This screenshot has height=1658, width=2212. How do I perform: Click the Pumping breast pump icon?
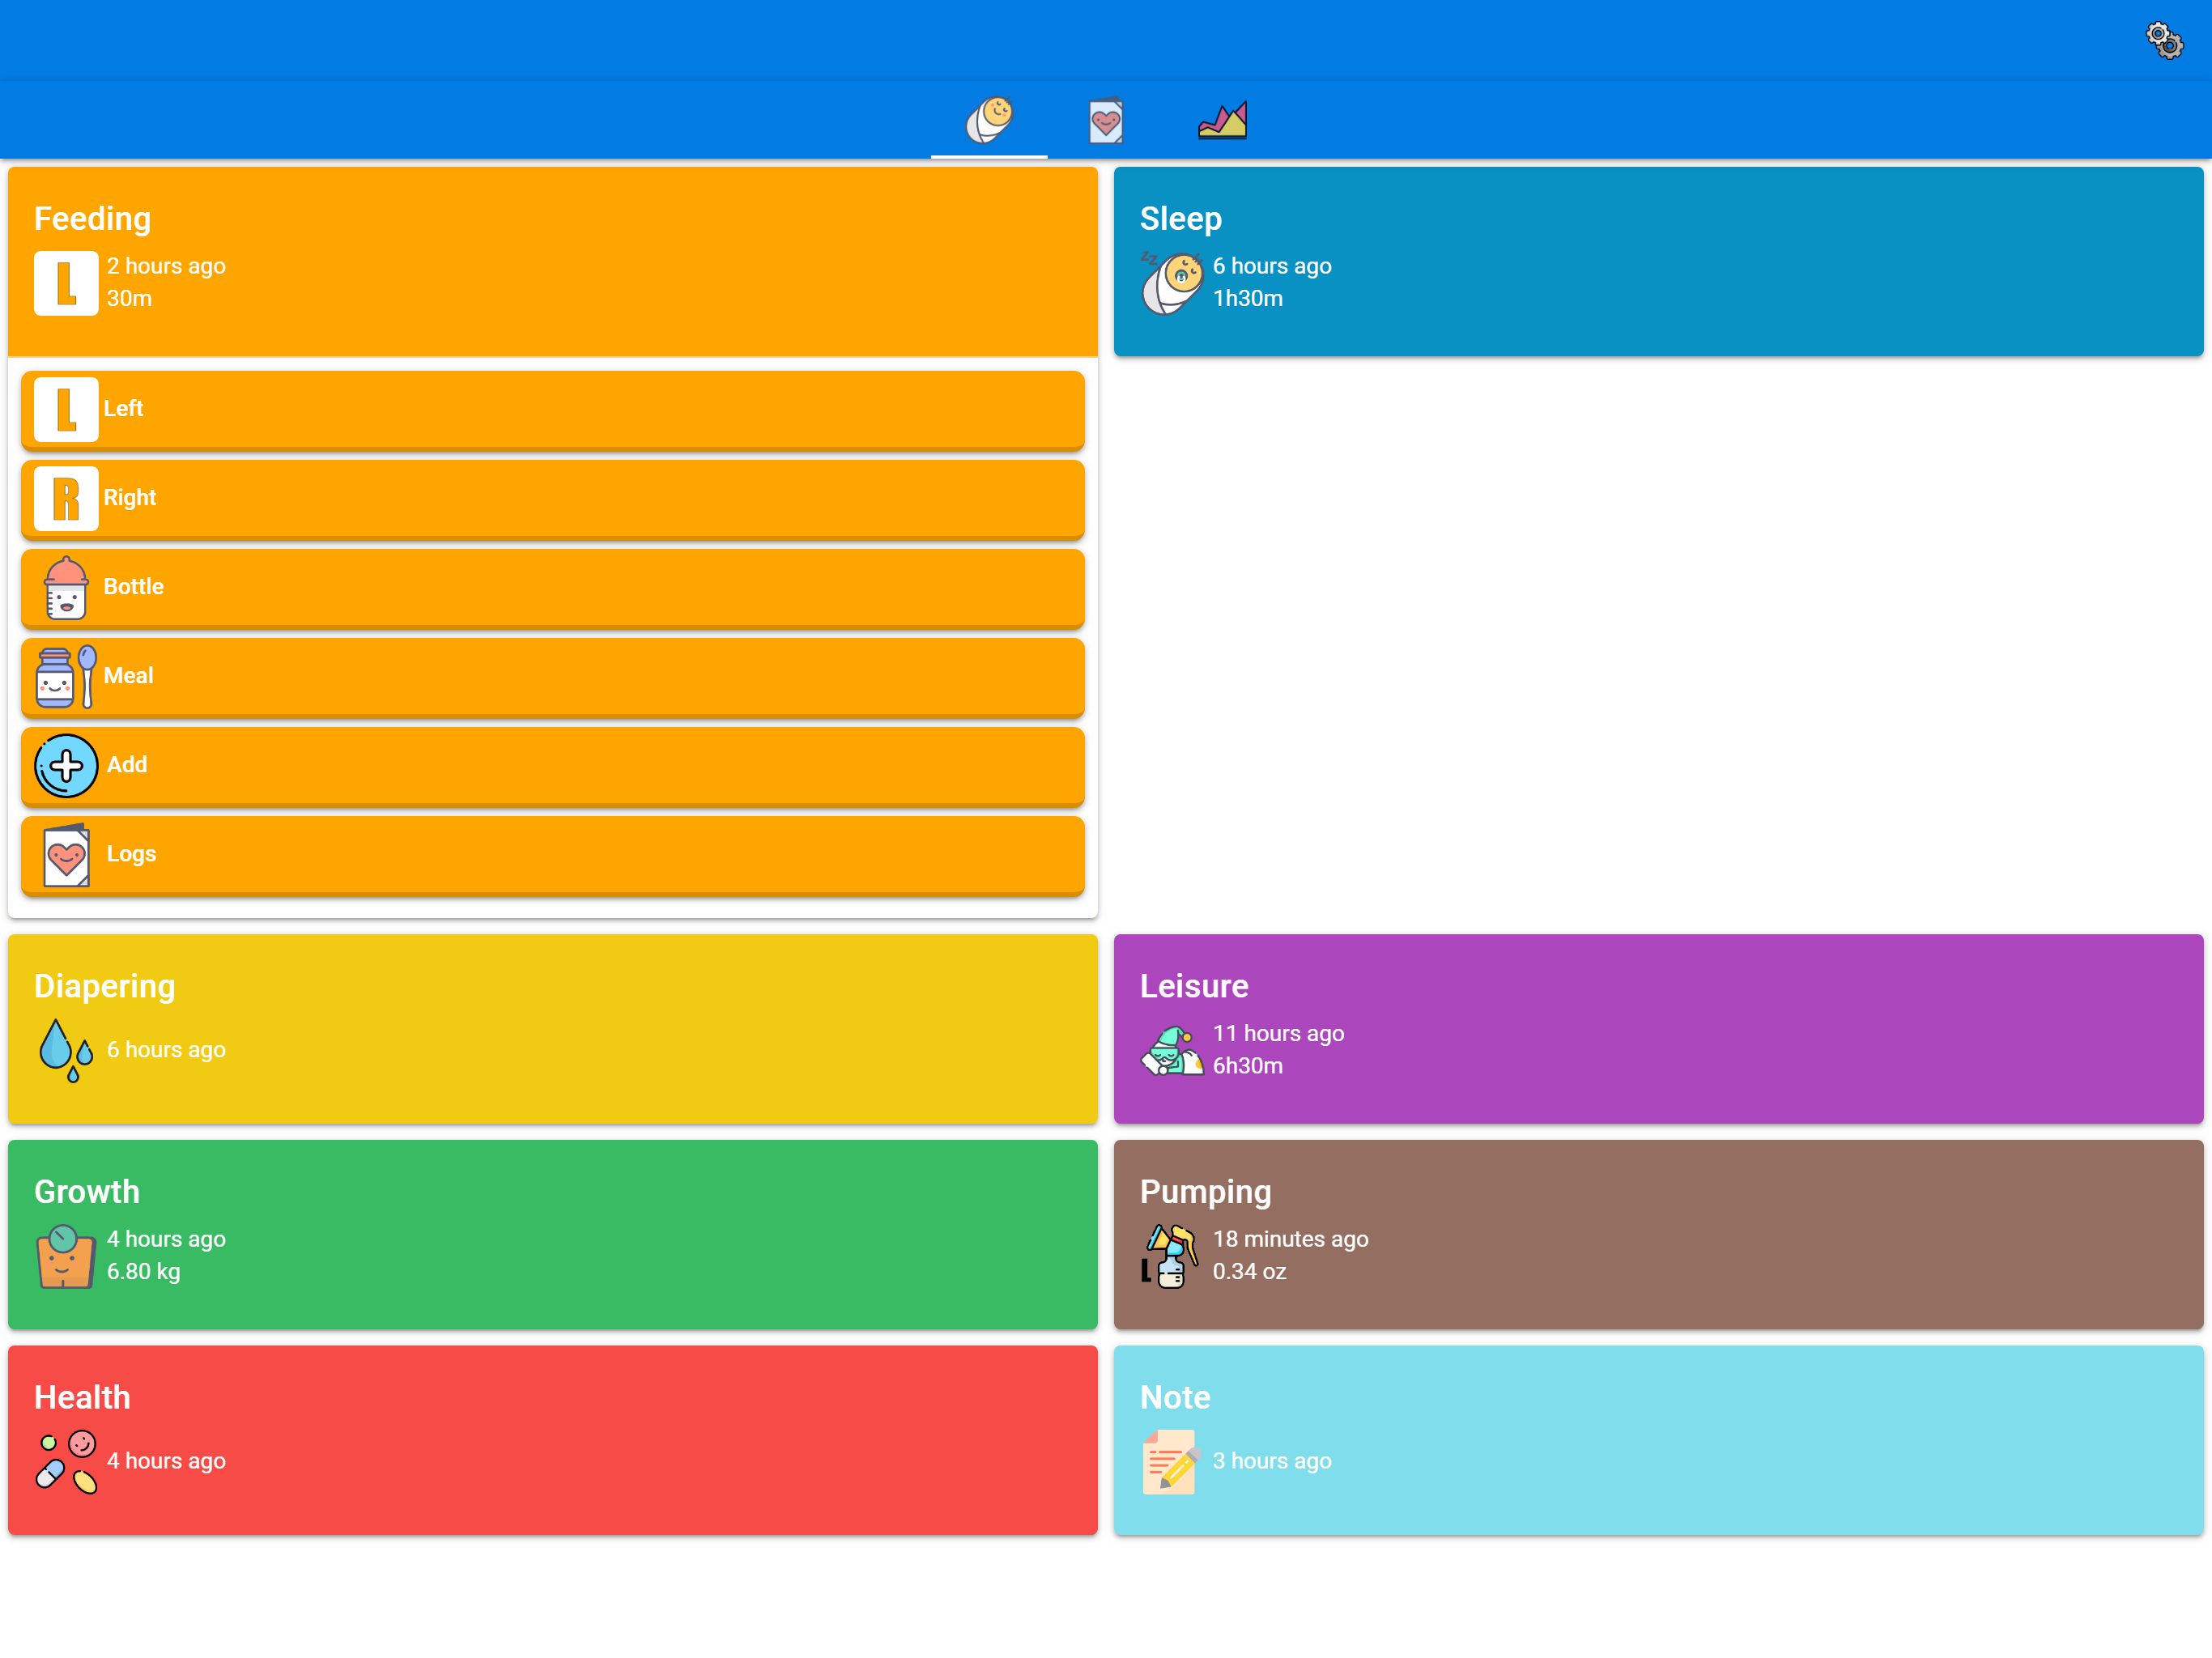coord(1171,1256)
